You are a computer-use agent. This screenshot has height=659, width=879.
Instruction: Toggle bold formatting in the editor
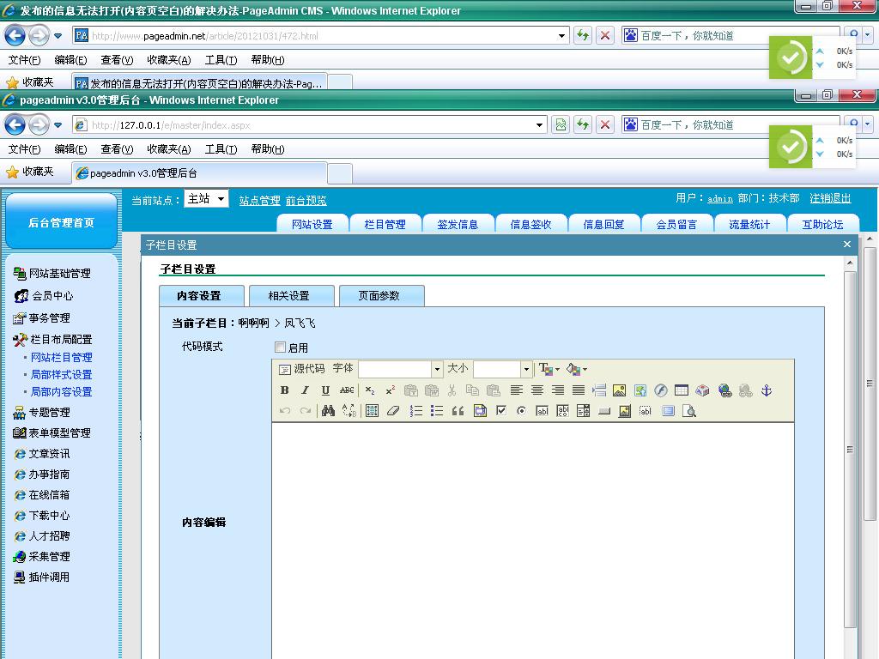285,390
